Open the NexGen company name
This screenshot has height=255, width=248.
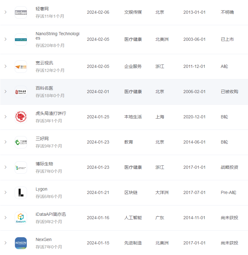pos(44,239)
